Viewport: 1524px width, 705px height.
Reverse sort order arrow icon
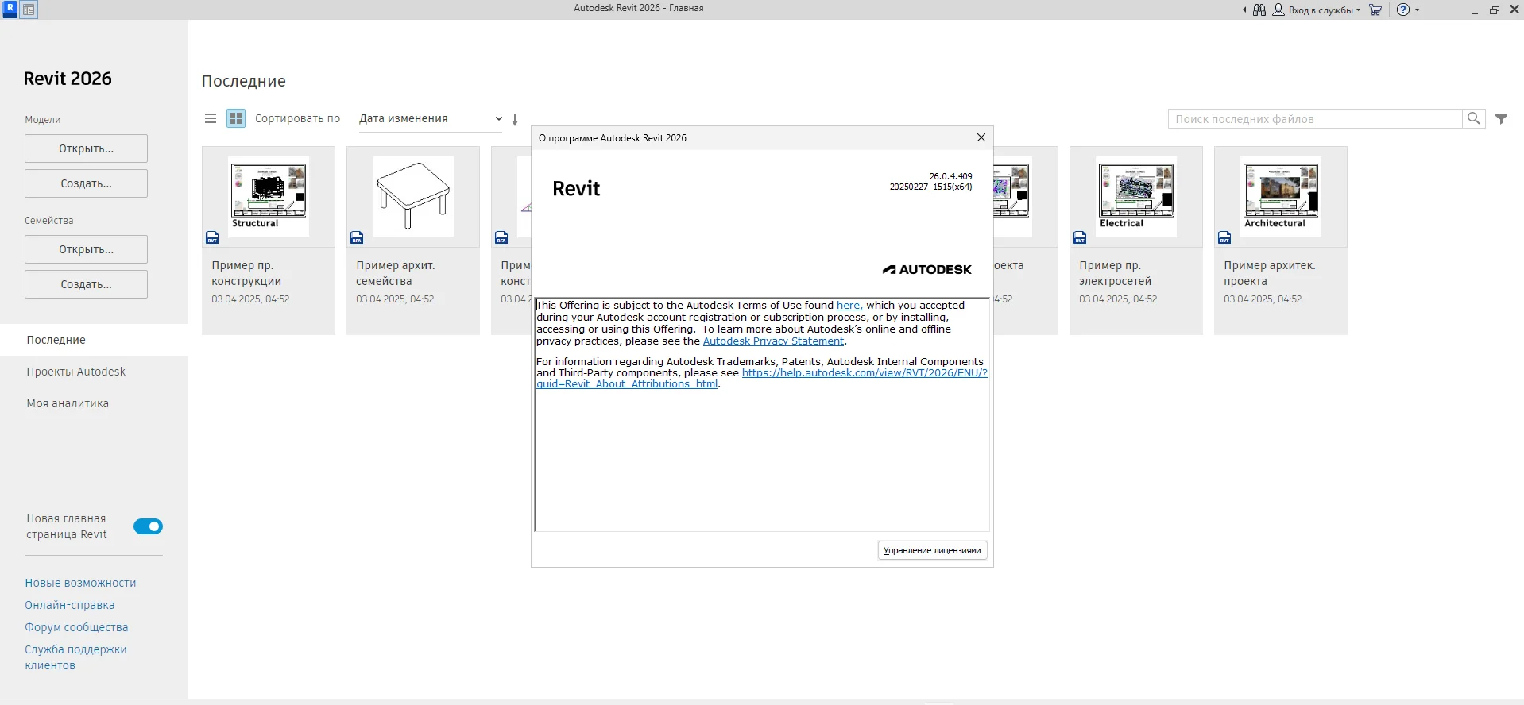pos(515,120)
